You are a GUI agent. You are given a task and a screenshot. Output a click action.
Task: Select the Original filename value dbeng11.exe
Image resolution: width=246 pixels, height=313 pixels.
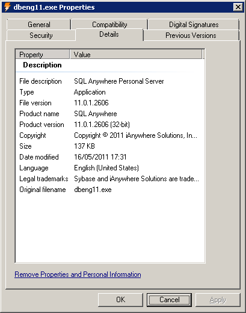click(93, 190)
